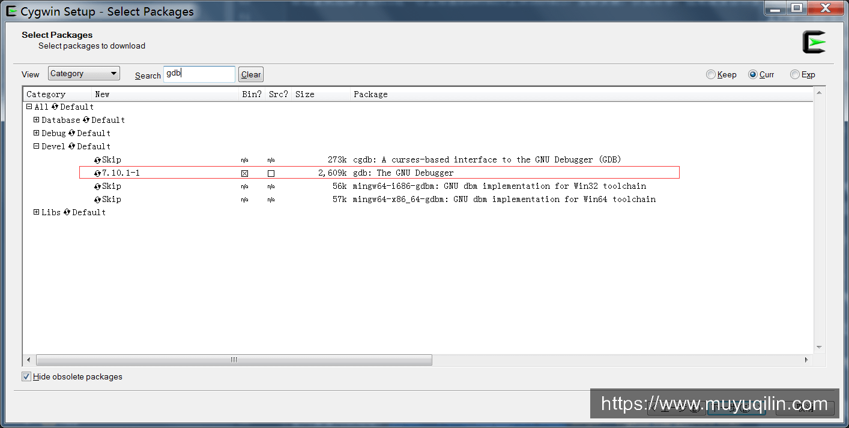Click the Clear search button

pyautogui.click(x=251, y=74)
